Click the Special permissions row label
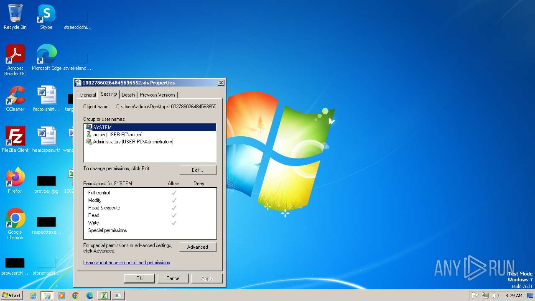The image size is (535, 301). click(x=107, y=230)
